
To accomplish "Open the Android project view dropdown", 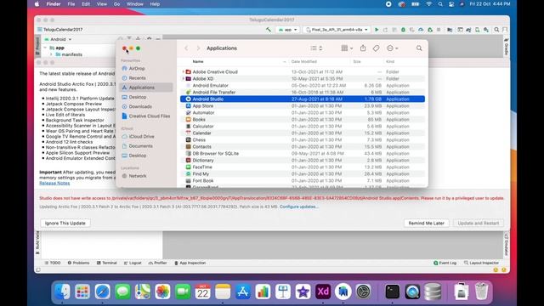I will [x=58, y=39].
